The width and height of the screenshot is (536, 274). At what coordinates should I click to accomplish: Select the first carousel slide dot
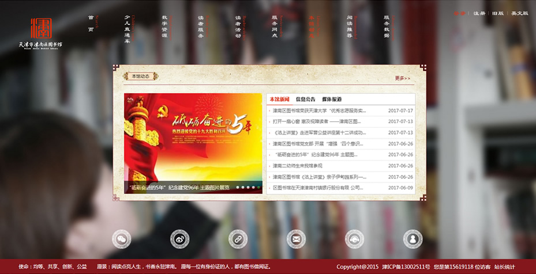coord(238,187)
